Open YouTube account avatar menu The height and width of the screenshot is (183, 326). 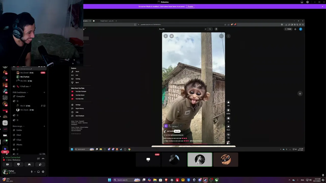tap(301, 29)
